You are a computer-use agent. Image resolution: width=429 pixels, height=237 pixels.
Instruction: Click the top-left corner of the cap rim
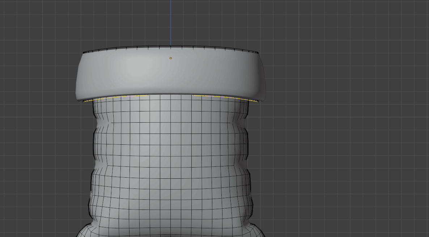[84, 53]
